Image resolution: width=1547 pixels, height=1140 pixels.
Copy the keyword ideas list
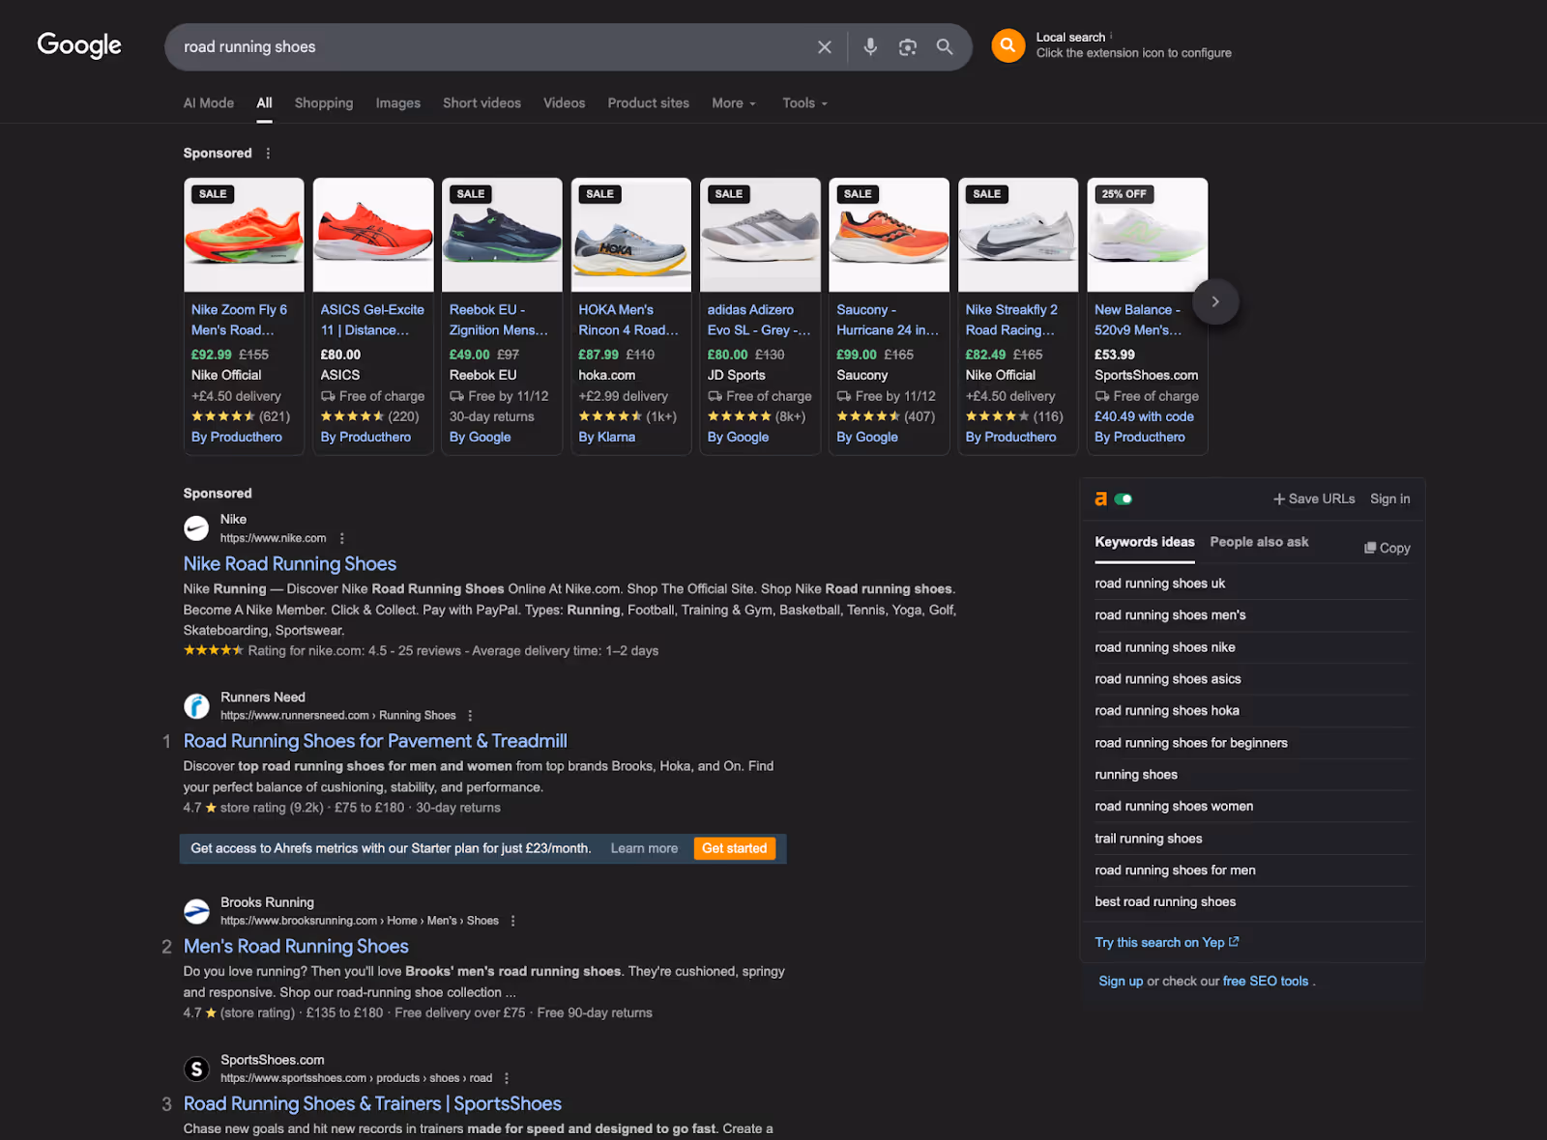(x=1386, y=548)
